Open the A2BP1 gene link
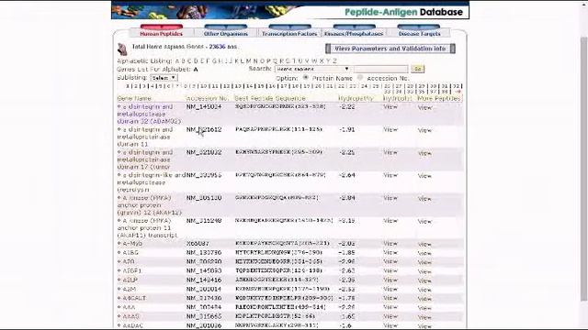This screenshot has height=330, width=588. [x=132, y=270]
